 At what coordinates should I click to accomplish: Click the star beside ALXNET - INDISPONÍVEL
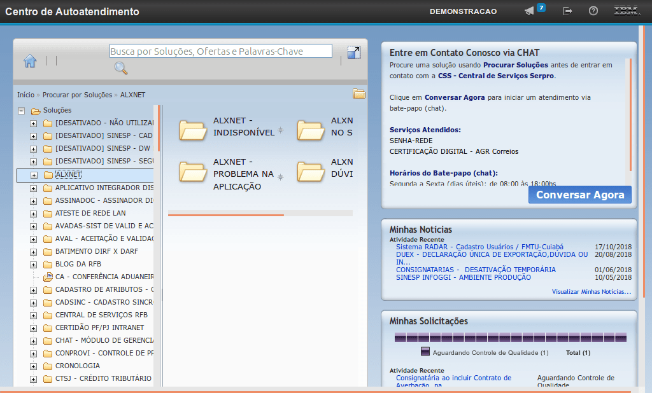click(x=281, y=130)
